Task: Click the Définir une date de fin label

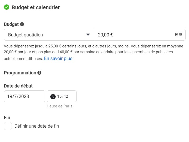Action: click(37, 126)
